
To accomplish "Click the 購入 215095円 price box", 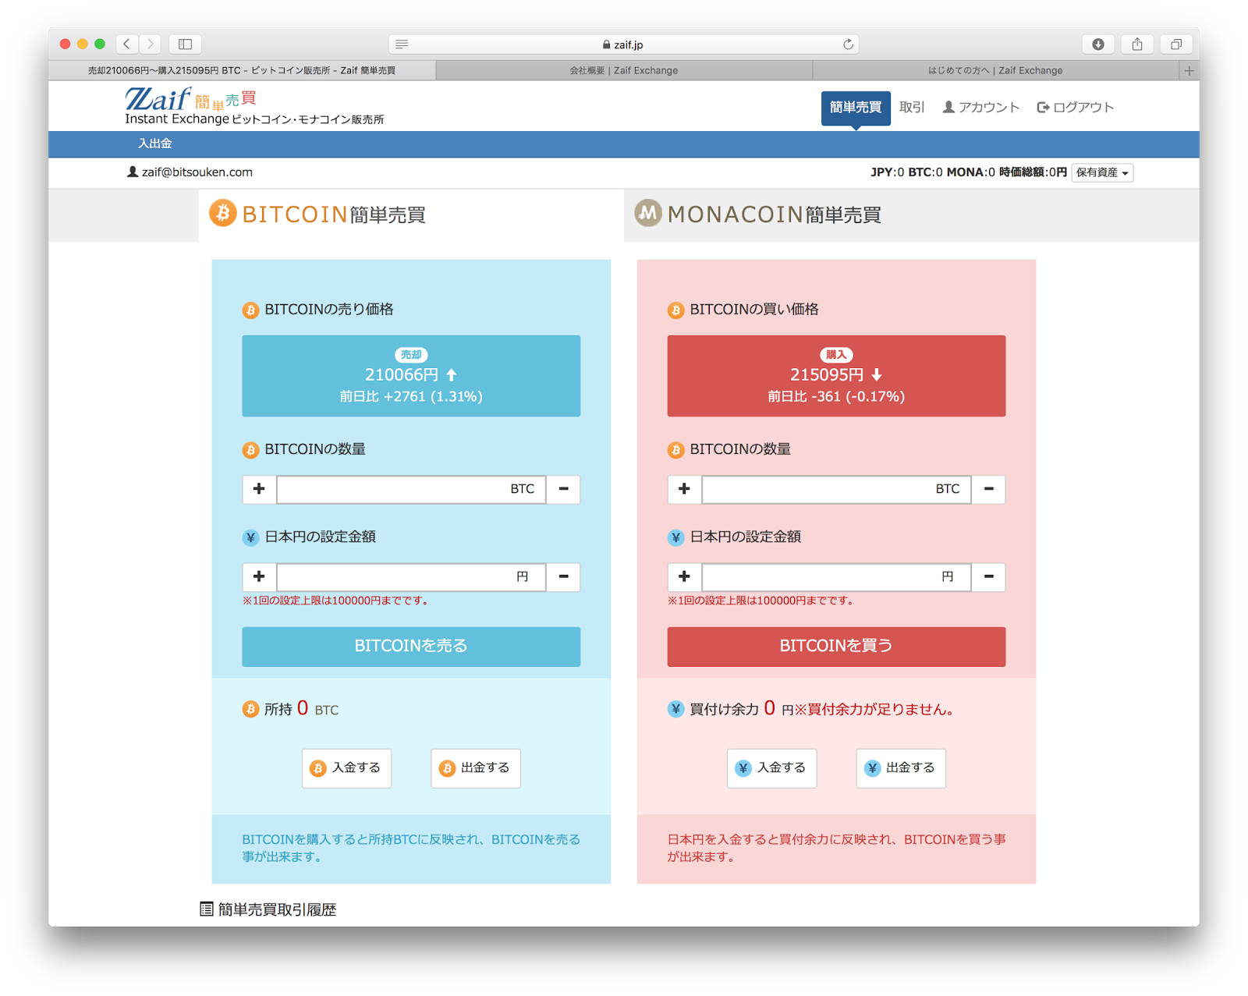I will 836,376.
